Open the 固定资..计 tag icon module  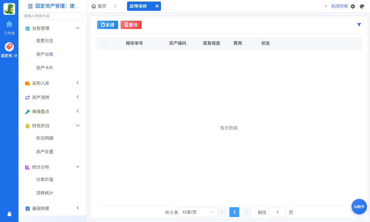click(x=9, y=47)
